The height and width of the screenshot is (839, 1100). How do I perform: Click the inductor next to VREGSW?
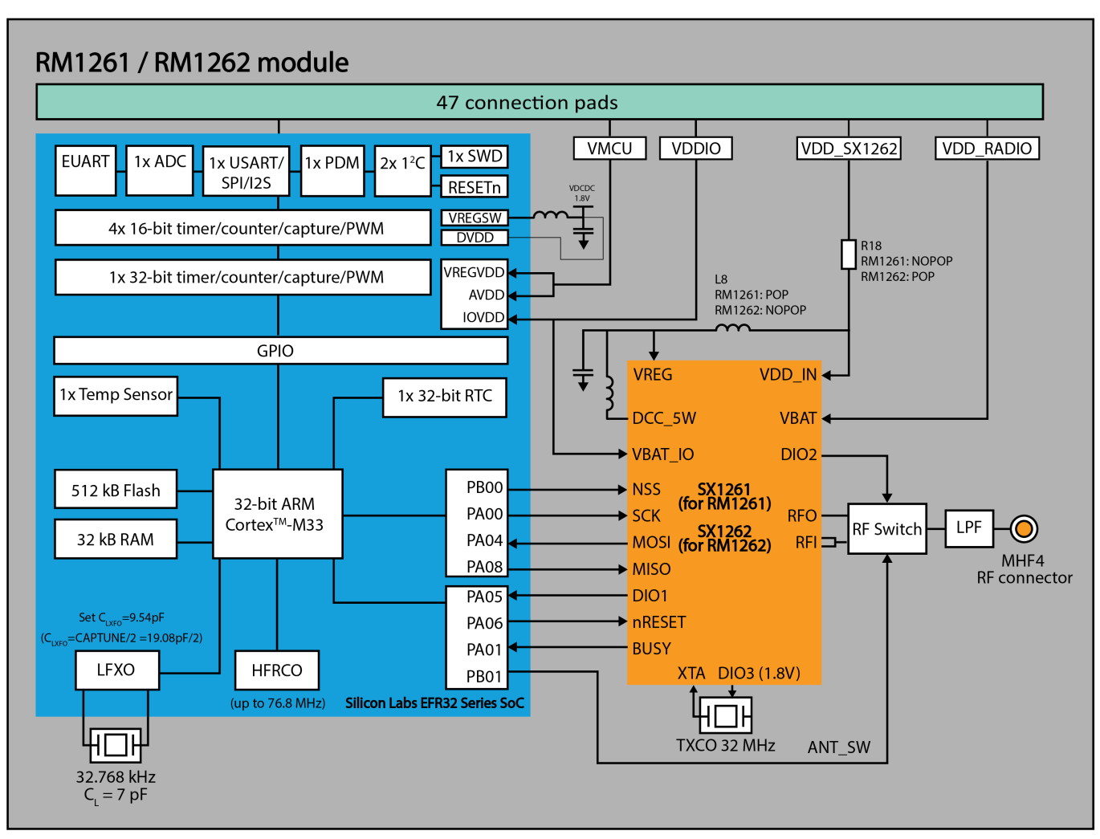tap(550, 215)
